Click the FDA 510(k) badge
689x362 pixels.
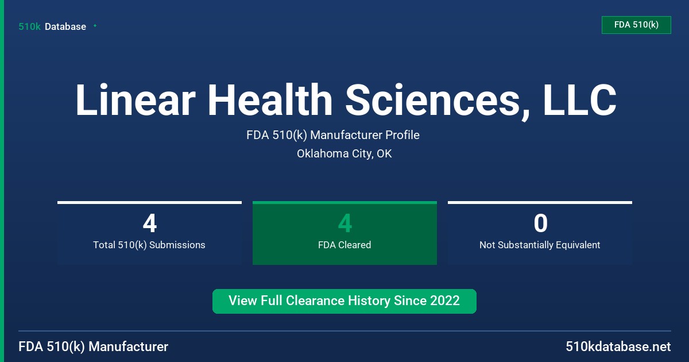pos(636,25)
